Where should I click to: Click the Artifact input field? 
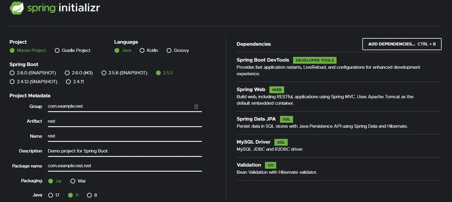pyautogui.click(x=124, y=121)
